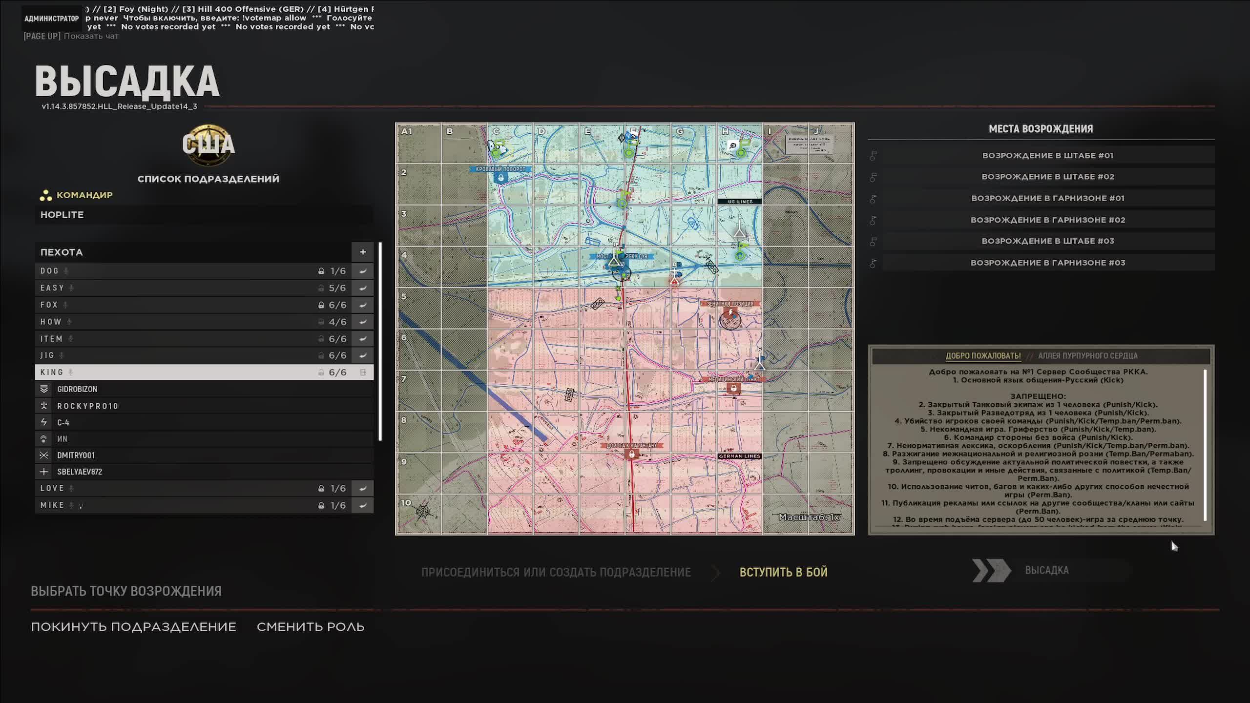Click the leave icon on KING squad row
The image size is (1250, 703).
[362, 372]
